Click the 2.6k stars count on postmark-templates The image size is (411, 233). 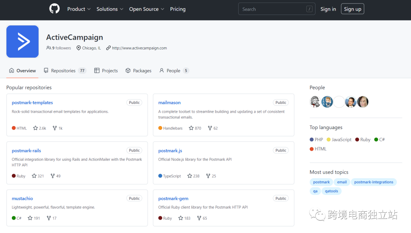coord(43,128)
